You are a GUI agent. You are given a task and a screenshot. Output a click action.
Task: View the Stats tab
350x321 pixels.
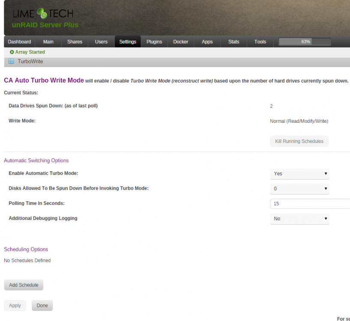(234, 42)
